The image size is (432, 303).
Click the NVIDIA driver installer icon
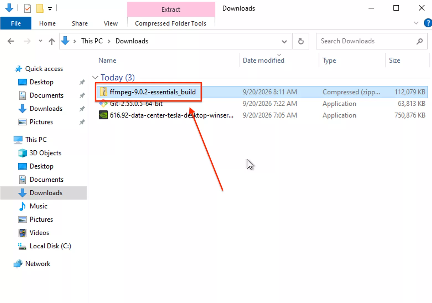103,115
